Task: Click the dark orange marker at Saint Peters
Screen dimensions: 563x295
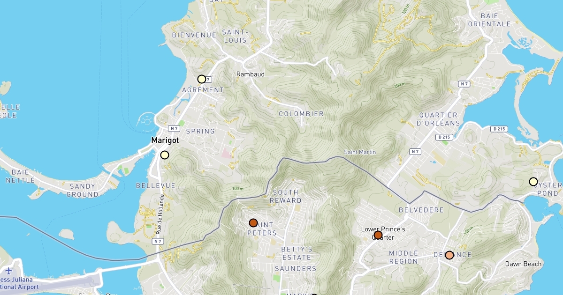Action: click(x=253, y=223)
